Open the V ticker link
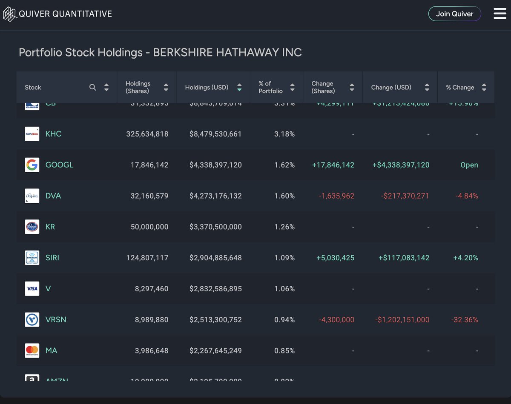 [48, 289]
